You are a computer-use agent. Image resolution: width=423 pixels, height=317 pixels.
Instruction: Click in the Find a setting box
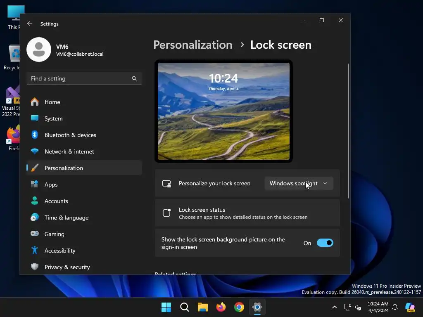(x=84, y=78)
